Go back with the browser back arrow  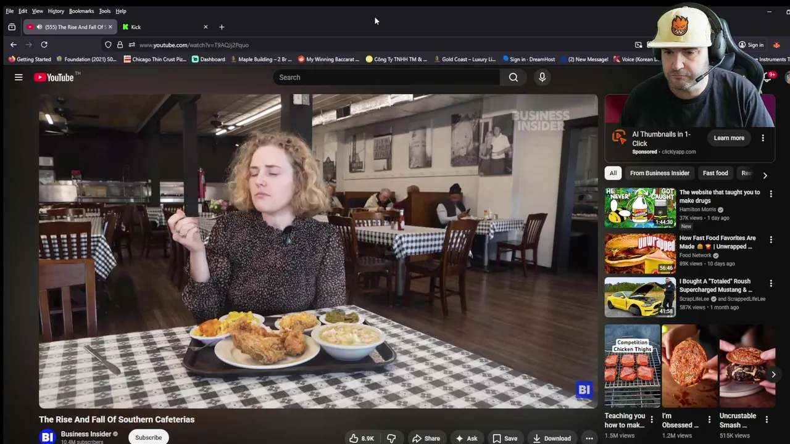(x=14, y=44)
